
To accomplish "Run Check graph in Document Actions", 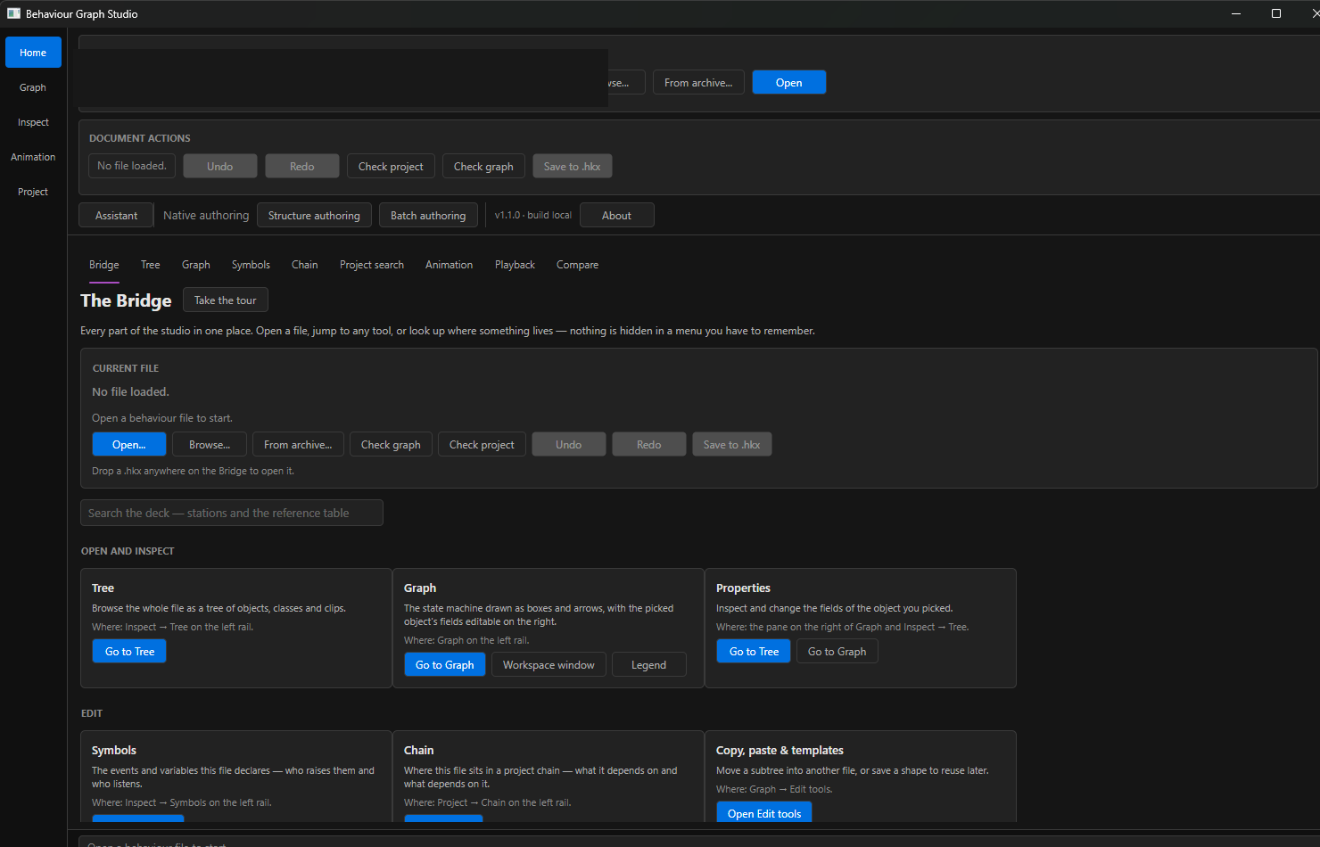I will pos(483,167).
